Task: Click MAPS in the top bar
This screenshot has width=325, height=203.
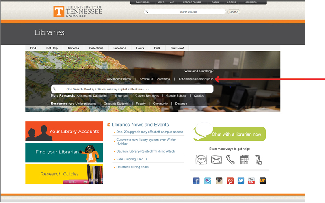Action: coord(161,2)
